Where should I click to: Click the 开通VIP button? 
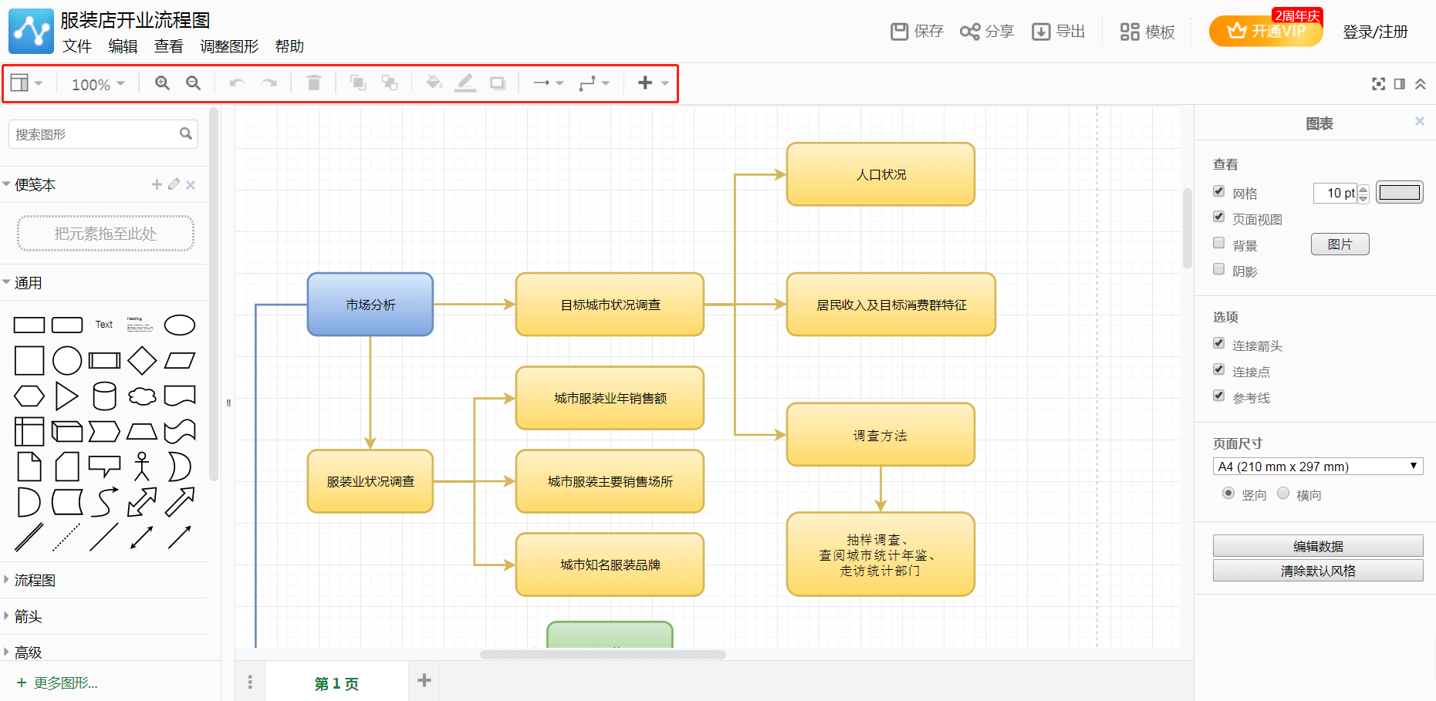click(x=1265, y=31)
